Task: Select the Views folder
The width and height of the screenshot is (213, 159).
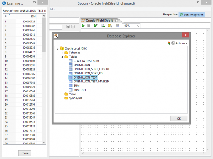Action: [x=73, y=94]
